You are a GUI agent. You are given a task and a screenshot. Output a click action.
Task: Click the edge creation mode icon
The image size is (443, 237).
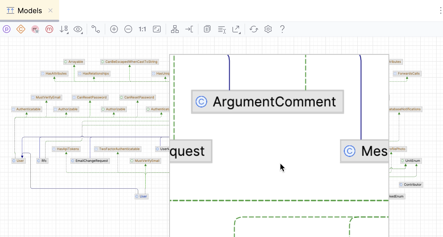(x=96, y=29)
